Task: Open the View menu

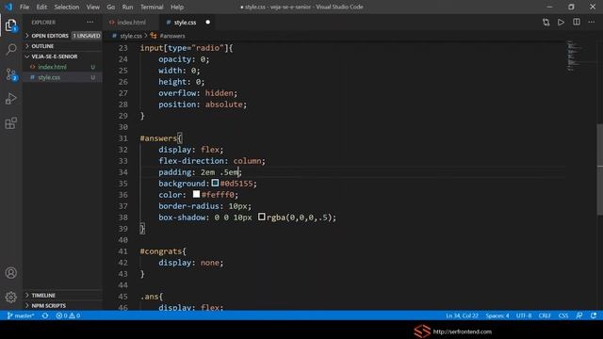Action: [x=92, y=7]
